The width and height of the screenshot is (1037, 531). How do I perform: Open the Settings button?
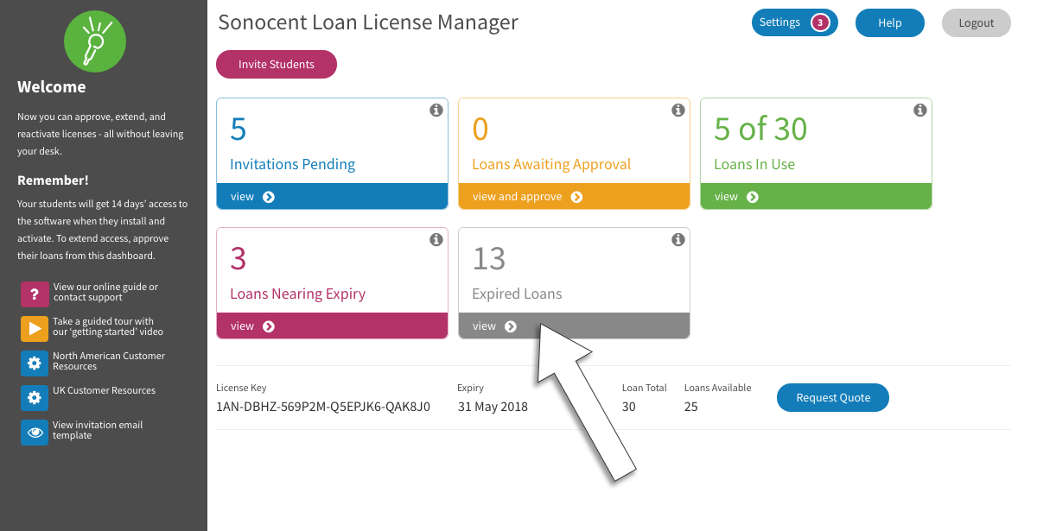pos(795,23)
